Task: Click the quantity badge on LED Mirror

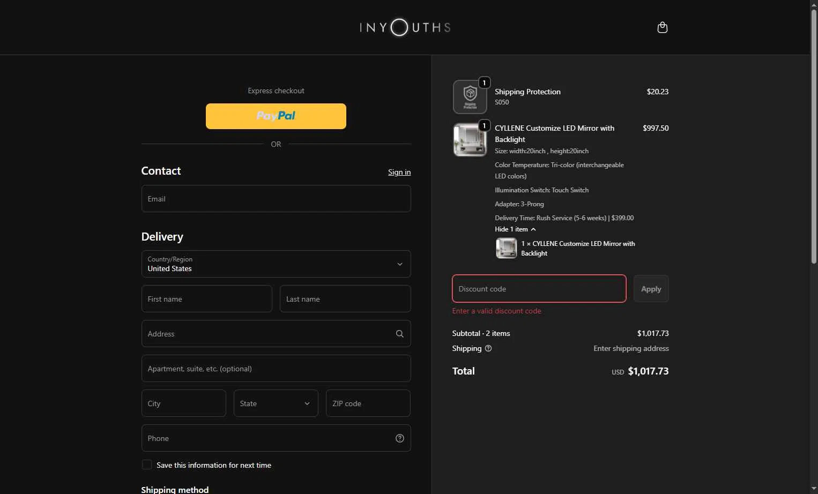Action: coord(484,125)
